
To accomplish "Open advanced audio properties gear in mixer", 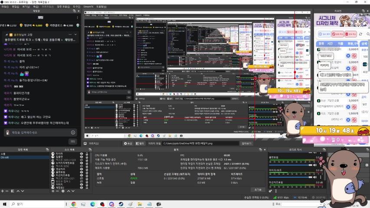I will coord(270,191).
